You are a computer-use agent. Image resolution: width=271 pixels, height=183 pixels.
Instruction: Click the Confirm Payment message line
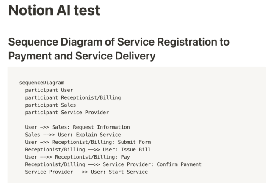(x=113, y=164)
